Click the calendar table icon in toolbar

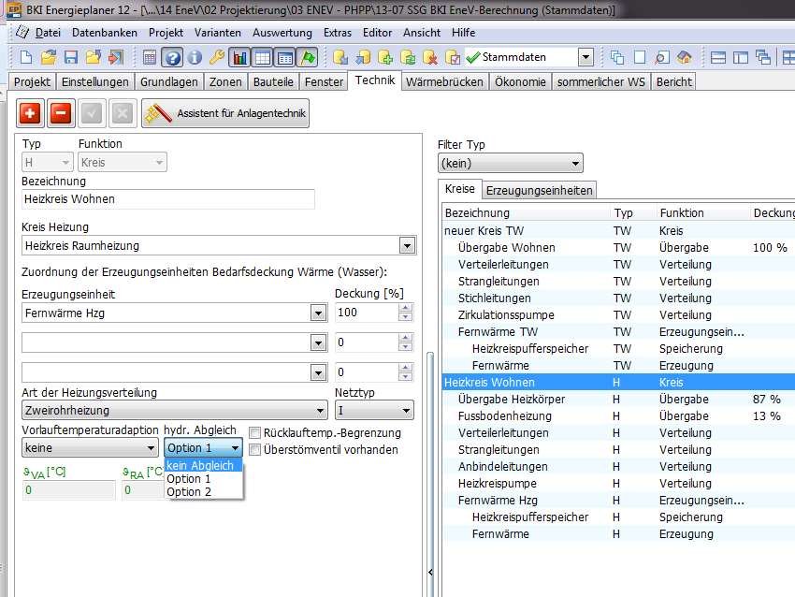(x=285, y=57)
